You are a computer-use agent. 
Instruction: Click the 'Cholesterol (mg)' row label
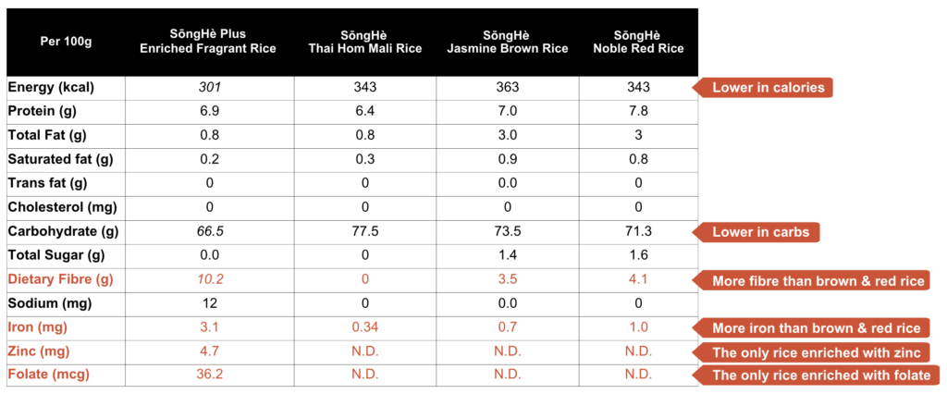(x=60, y=207)
